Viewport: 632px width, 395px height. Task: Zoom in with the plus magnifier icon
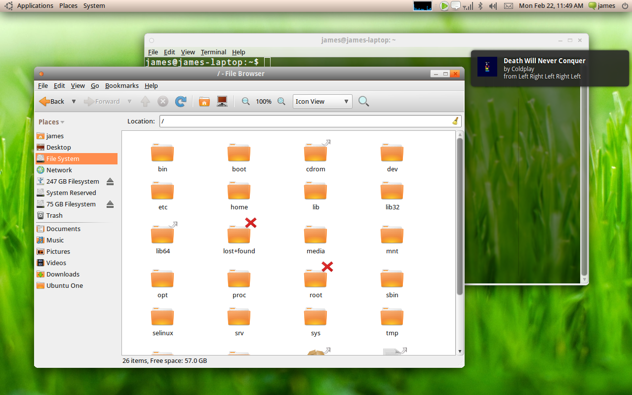click(281, 101)
